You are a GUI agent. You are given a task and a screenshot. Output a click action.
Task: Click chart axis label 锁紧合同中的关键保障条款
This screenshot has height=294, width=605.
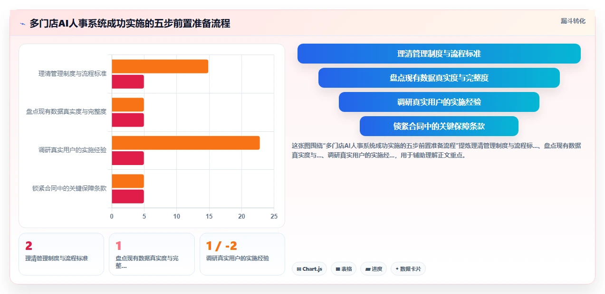[x=69, y=188]
